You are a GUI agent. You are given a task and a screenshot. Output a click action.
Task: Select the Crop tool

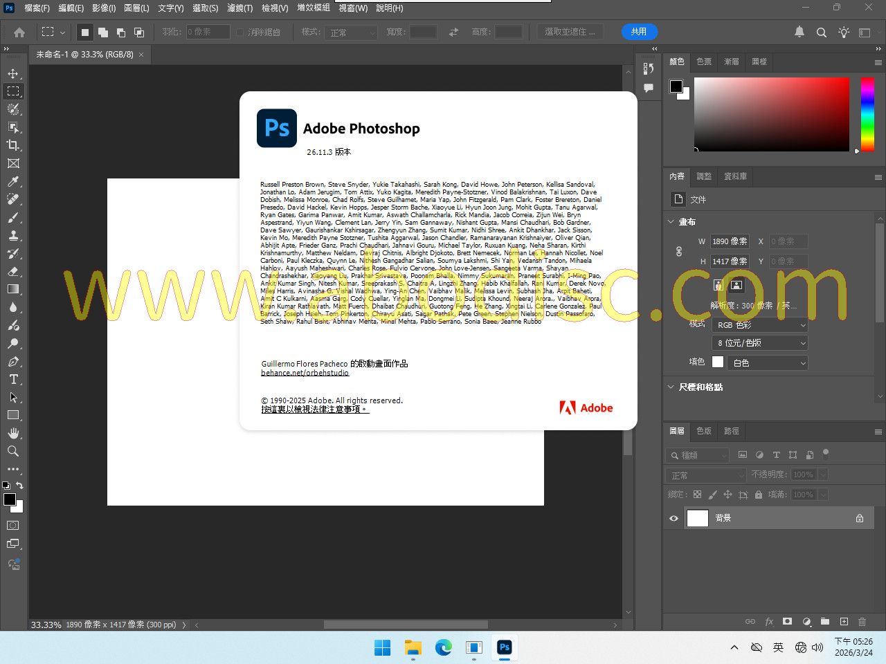[13, 145]
